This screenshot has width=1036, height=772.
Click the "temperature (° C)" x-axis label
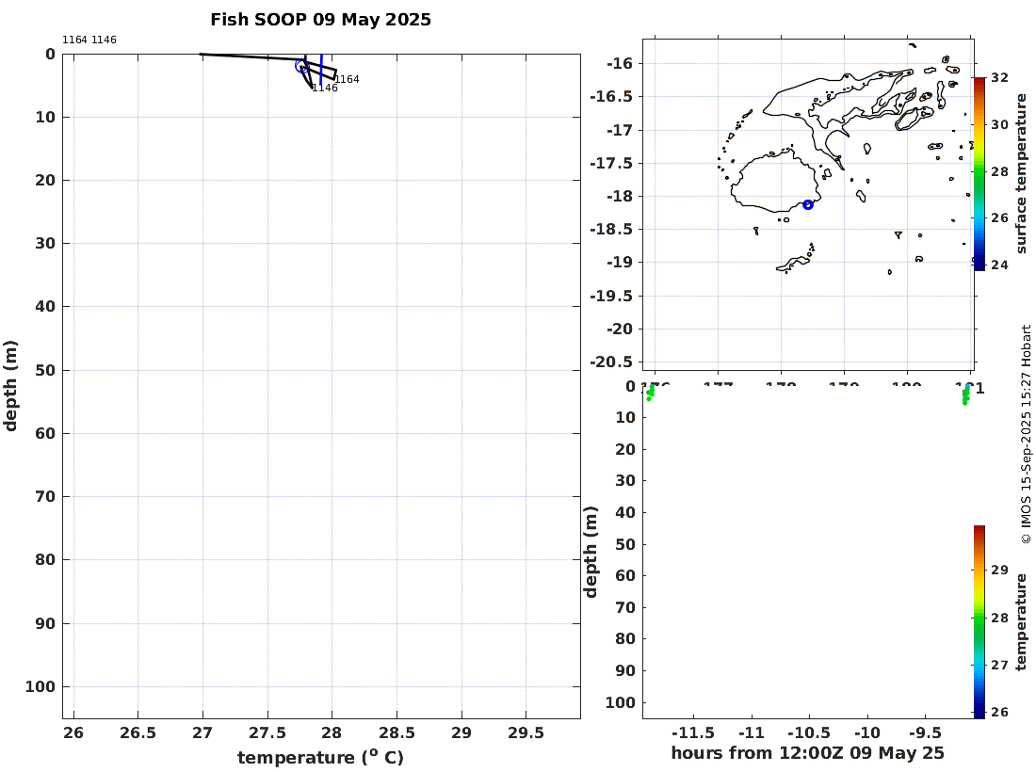320,757
